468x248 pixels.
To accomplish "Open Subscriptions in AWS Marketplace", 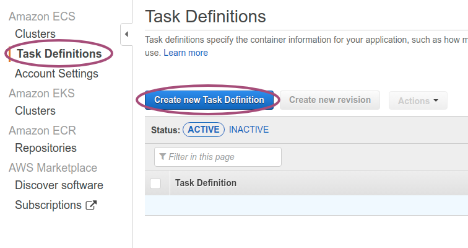I will coord(48,205).
